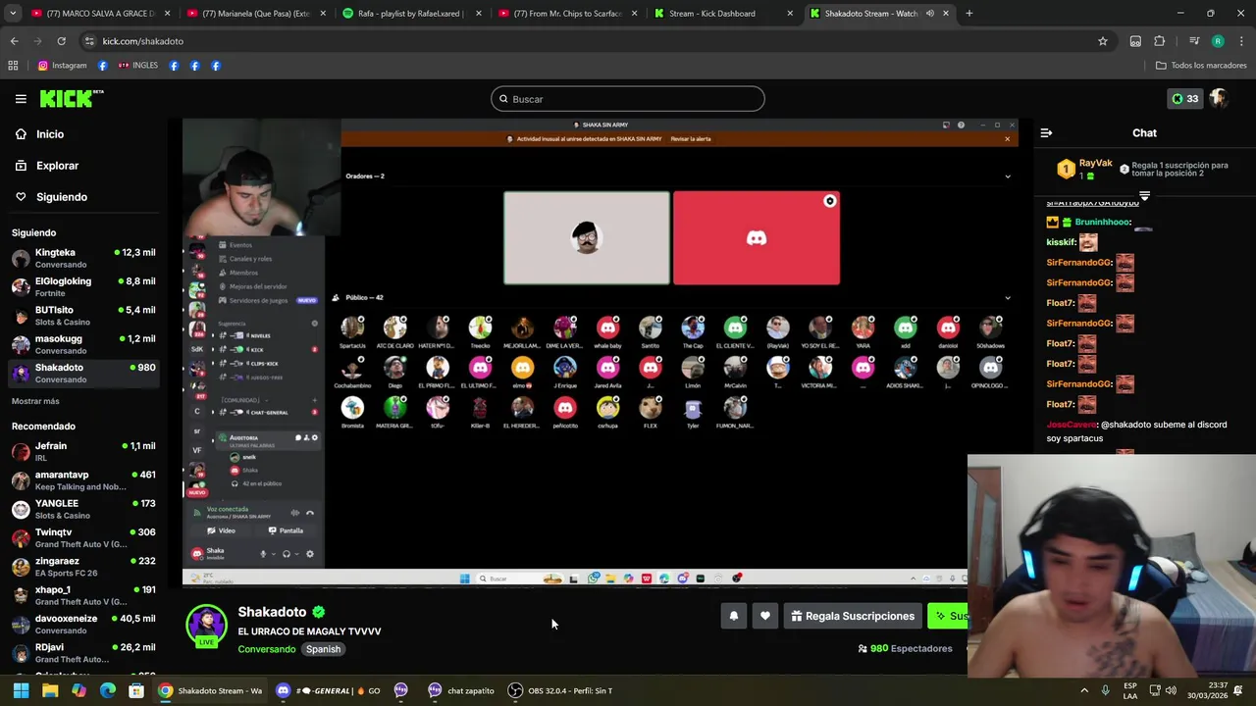Click Regala Suscripciones button
The image size is (1256, 706).
853,616
